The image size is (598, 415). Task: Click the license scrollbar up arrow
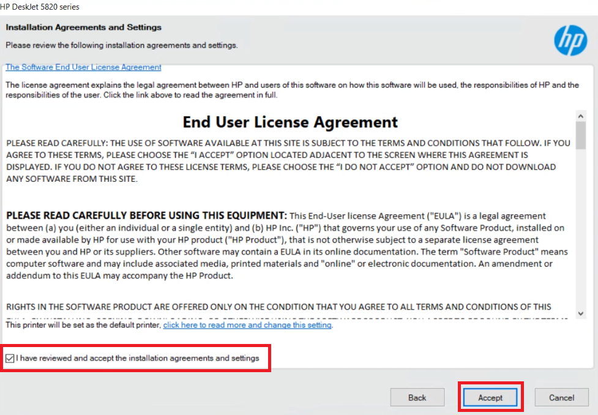tap(580, 116)
